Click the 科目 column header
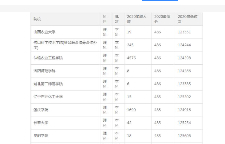The width and height of the screenshot is (225, 144). pyautogui.click(x=105, y=19)
